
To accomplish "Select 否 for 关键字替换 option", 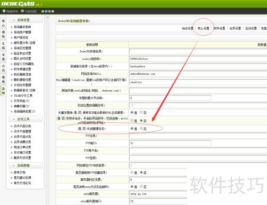I will click(142, 113).
